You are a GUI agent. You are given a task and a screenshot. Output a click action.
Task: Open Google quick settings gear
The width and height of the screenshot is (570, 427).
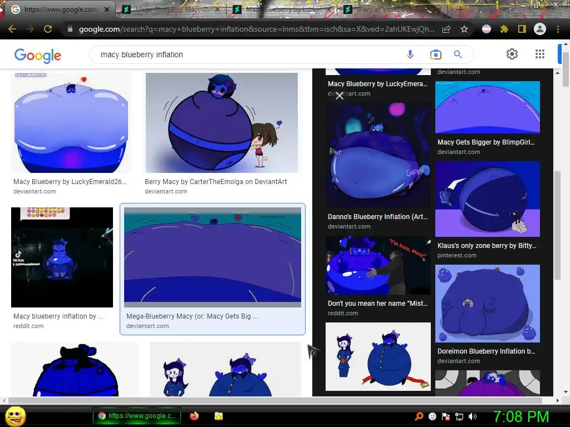pyautogui.click(x=512, y=54)
